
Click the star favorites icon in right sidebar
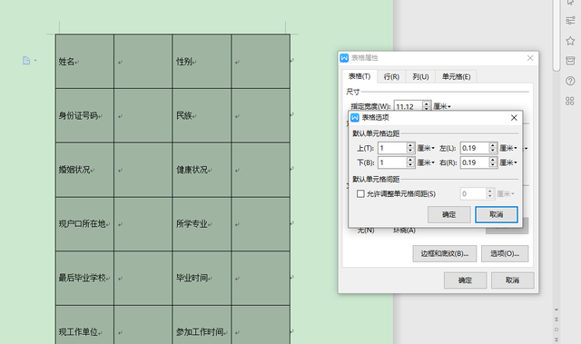click(570, 41)
